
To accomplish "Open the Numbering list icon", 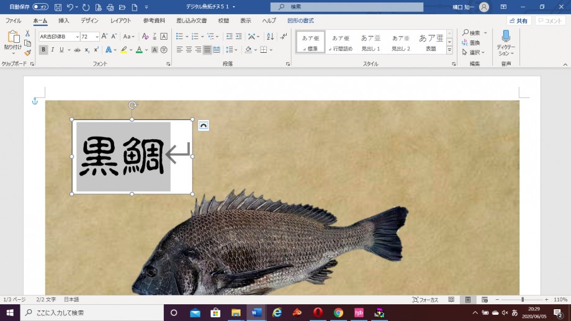I will click(x=195, y=37).
